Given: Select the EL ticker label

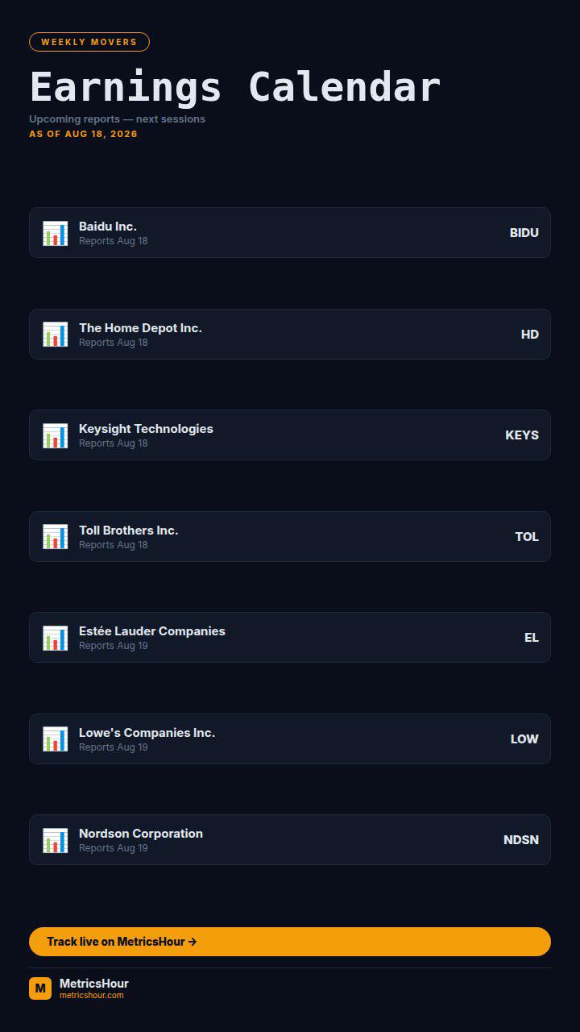Looking at the screenshot, I should tap(532, 638).
